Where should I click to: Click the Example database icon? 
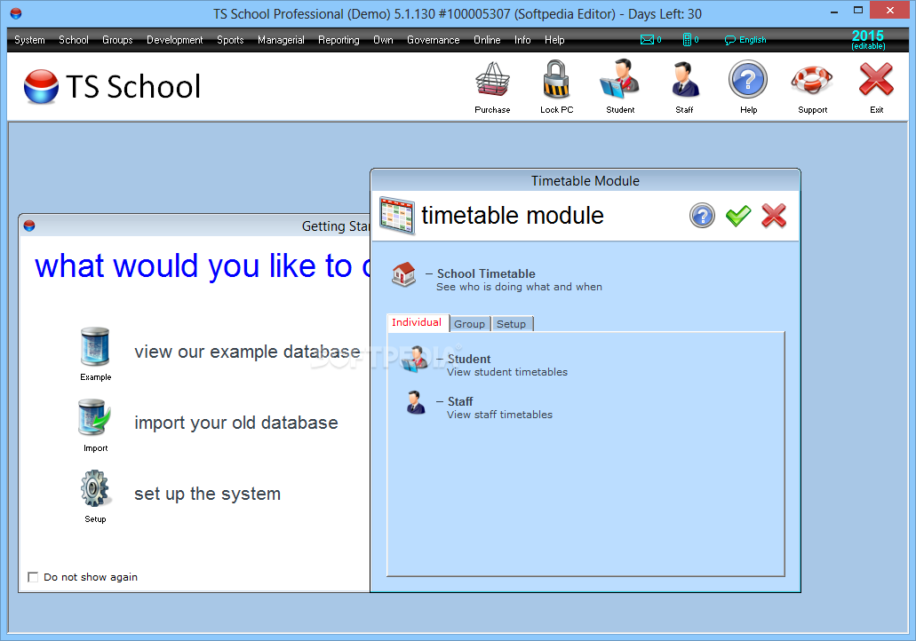click(95, 346)
